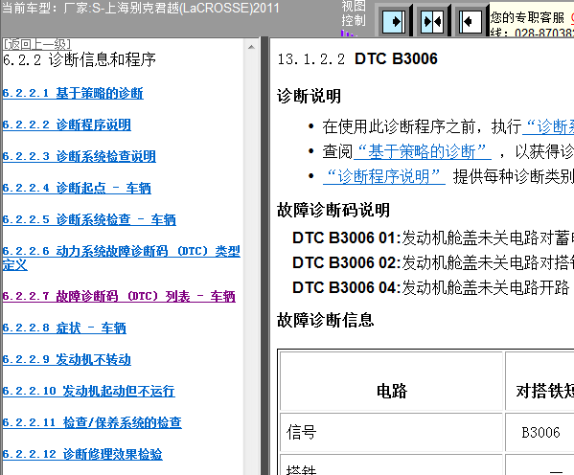Click “诊断程序说明” link in right pane
Viewport: 574px width, 475px height.
tap(384, 176)
